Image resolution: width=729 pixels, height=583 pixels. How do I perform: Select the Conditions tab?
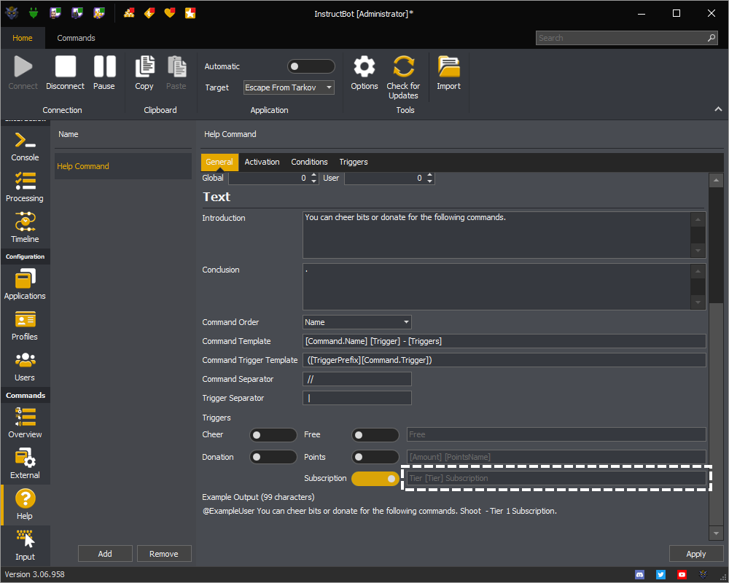pos(309,163)
